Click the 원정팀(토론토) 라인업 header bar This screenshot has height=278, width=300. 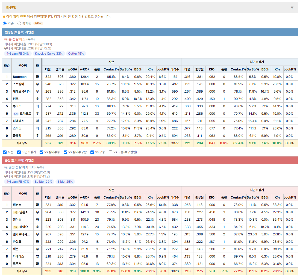pyautogui.click(x=150, y=32)
